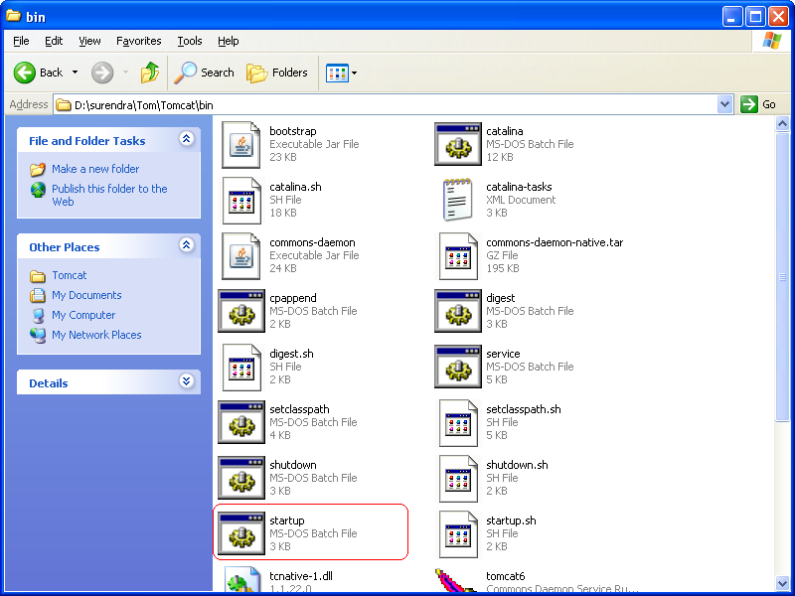Select commons-daemon-native.tar GZ file icon

(458, 256)
